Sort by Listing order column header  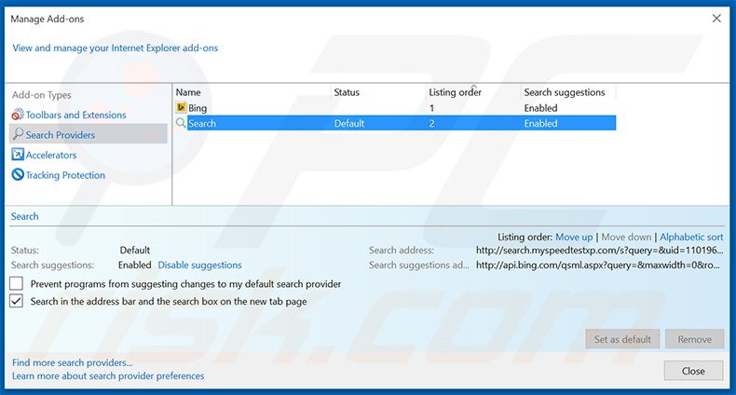point(455,92)
